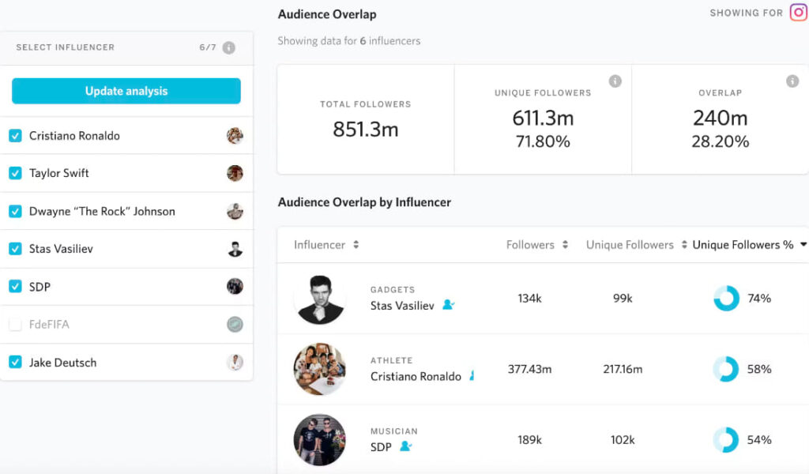Image resolution: width=809 pixels, height=474 pixels.
Task: Open Cristiano Ronaldo name in table
Action: 416,376
